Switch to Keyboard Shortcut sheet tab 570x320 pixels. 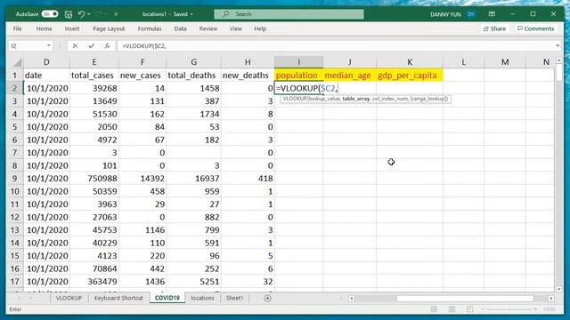pos(118,298)
